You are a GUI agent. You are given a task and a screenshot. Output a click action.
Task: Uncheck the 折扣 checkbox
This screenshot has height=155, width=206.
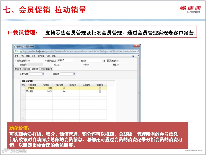(x=58, y=65)
